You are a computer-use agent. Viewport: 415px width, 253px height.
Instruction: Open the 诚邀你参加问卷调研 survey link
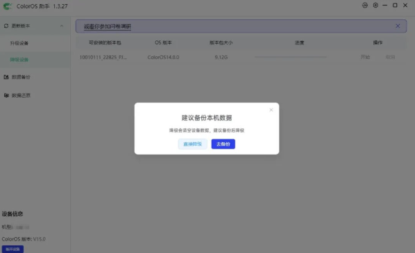click(x=107, y=26)
